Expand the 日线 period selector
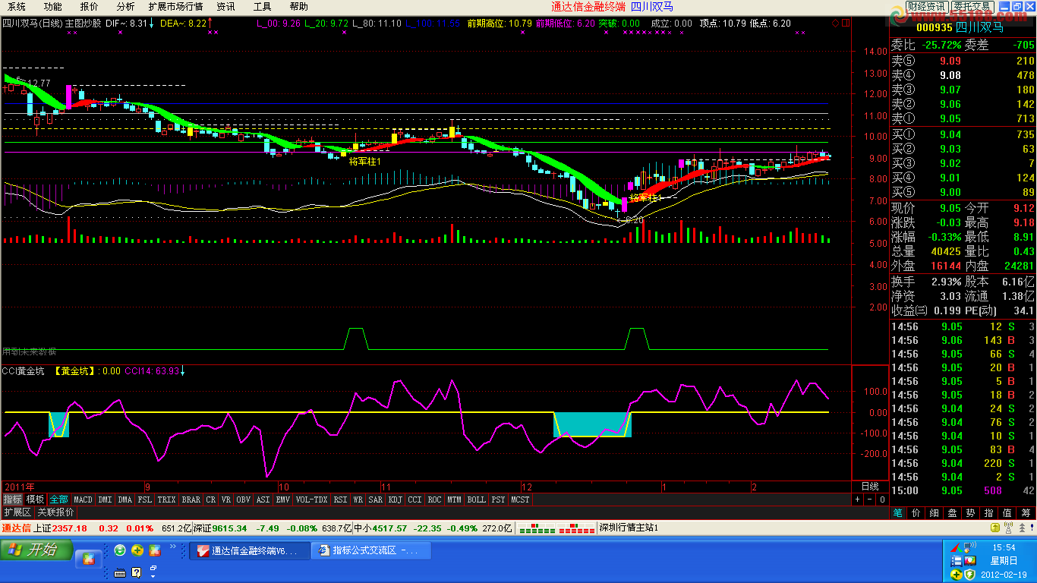Image resolution: width=1037 pixels, height=583 pixels. [x=869, y=486]
